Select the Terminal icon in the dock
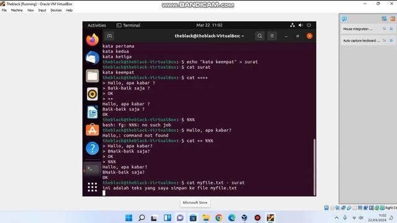This screenshot has width=397, height=223. (92, 170)
